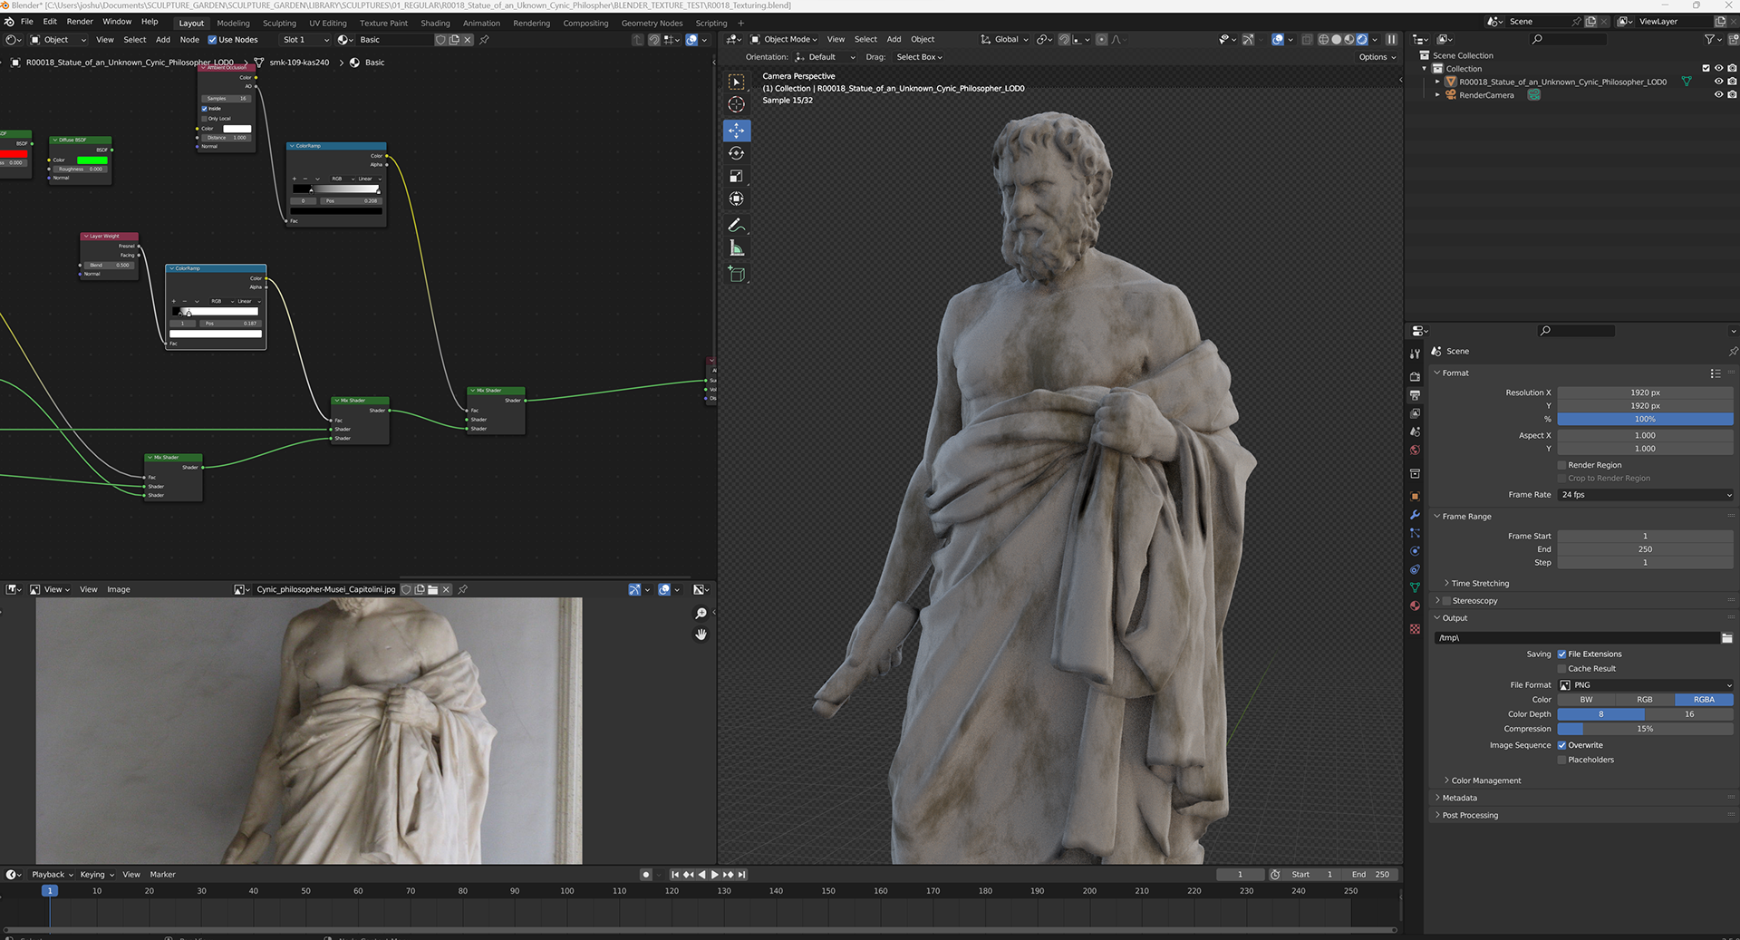Screen dimensions: 1740x940
Task: Open the Object Data tab (green triangle)
Action: [x=1415, y=587]
